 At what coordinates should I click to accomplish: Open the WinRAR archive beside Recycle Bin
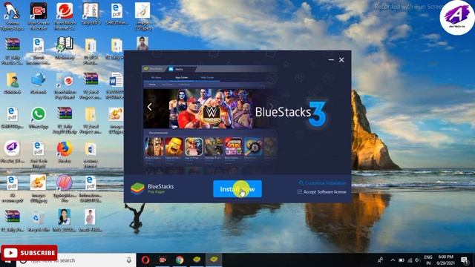12,220
